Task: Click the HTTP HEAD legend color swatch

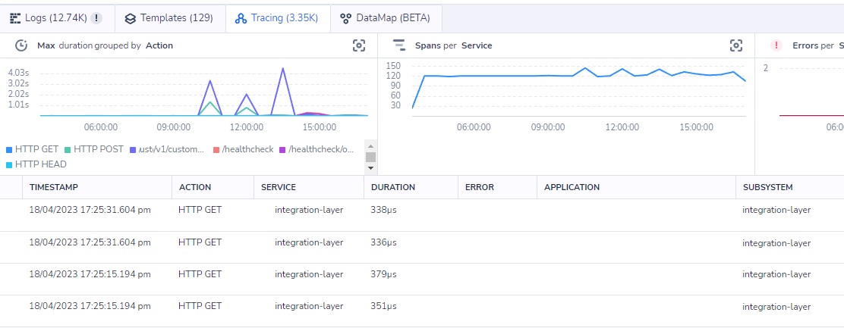Action: click(9, 164)
